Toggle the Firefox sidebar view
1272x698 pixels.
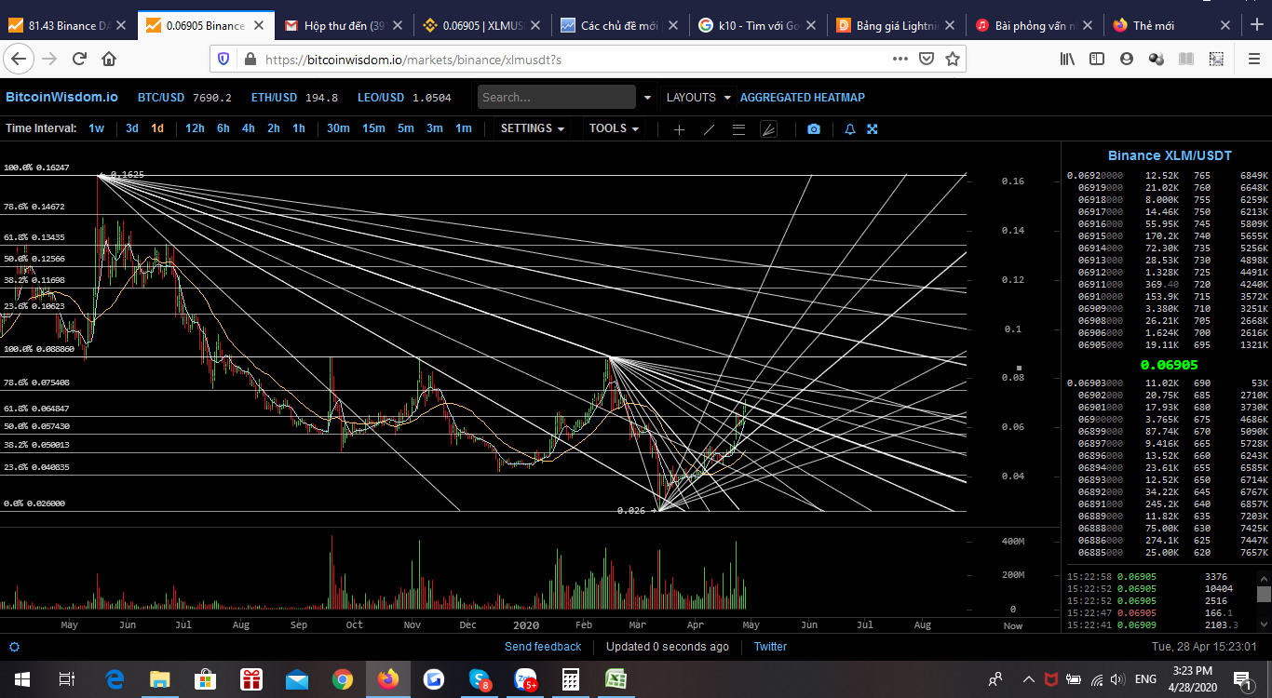pos(1097,59)
